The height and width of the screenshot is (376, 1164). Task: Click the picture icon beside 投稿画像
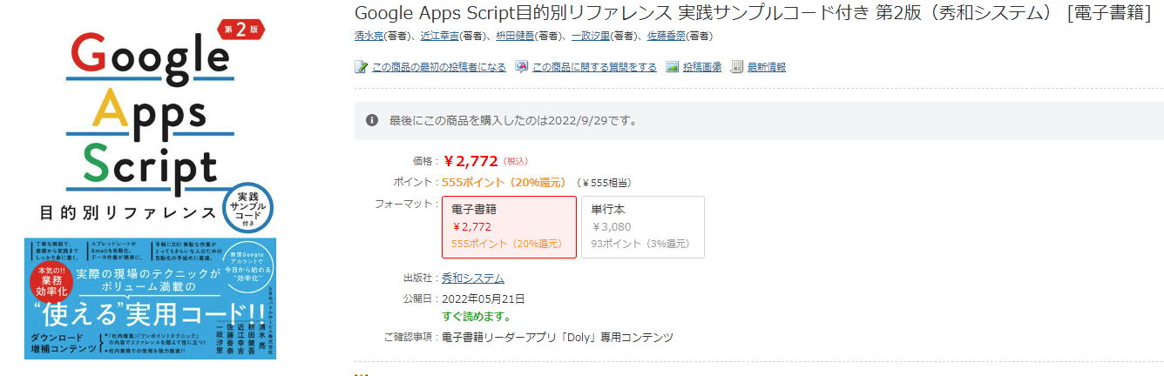point(673,67)
